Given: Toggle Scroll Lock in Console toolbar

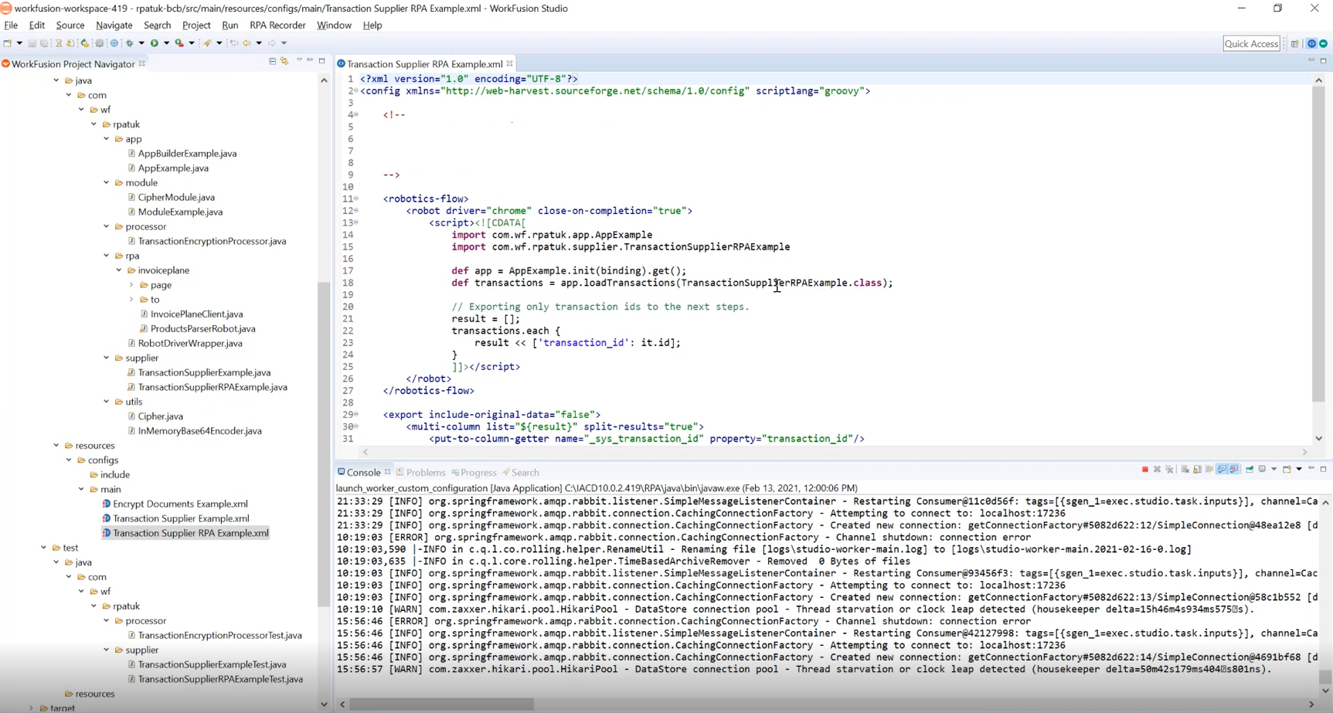Looking at the screenshot, I should point(1197,469).
